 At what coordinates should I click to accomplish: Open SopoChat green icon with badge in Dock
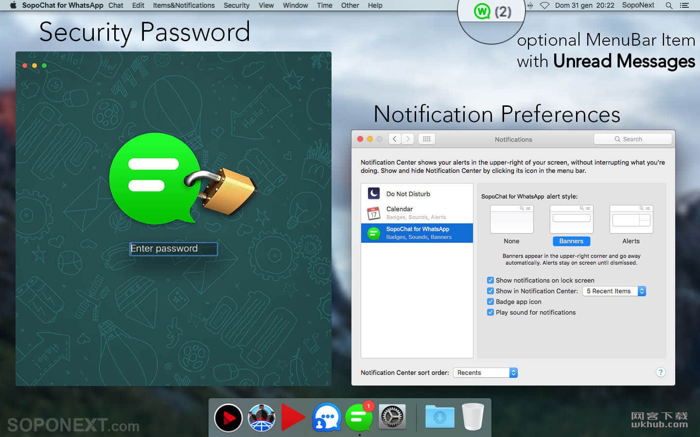pyautogui.click(x=360, y=417)
